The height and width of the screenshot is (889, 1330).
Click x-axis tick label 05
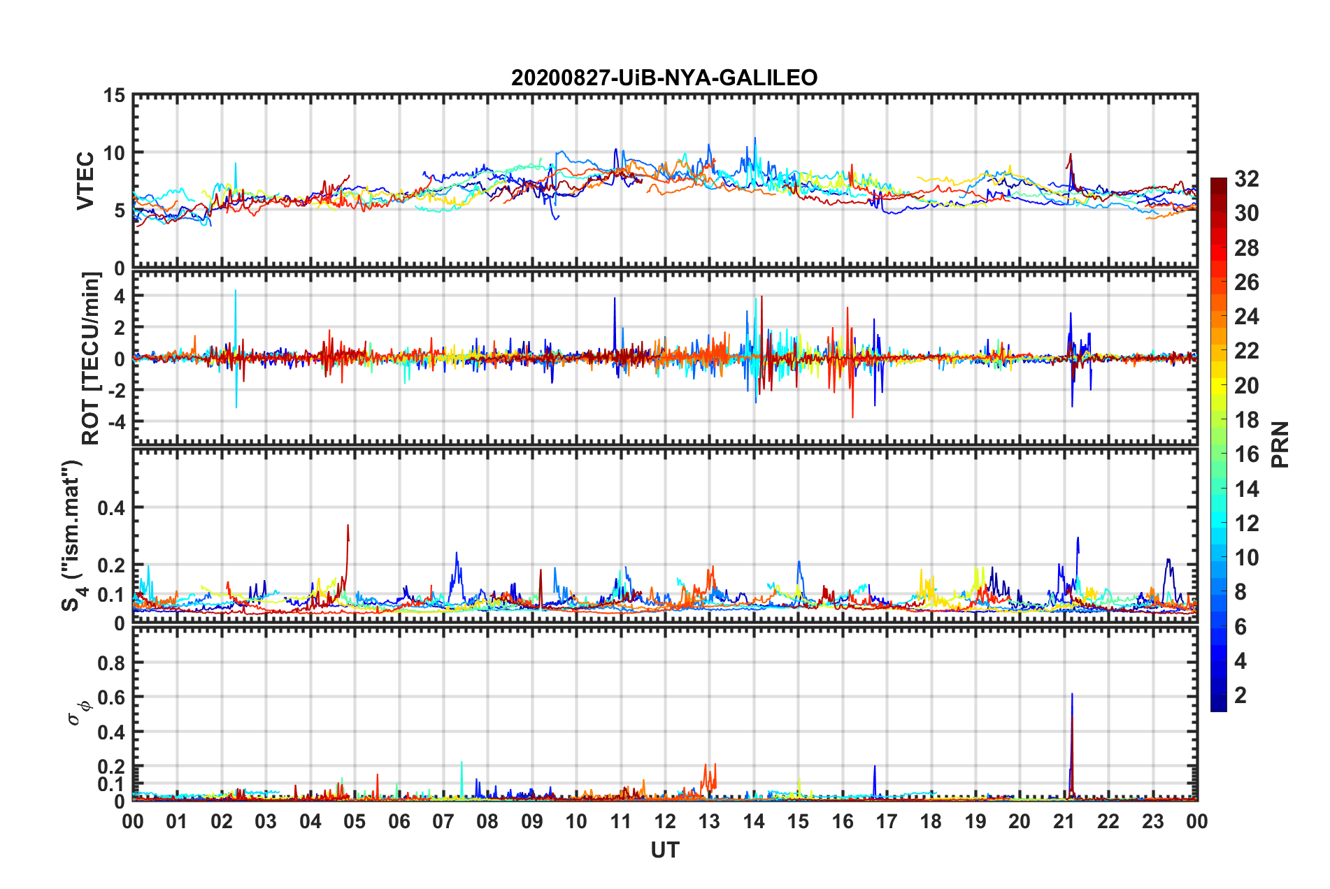click(355, 821)
